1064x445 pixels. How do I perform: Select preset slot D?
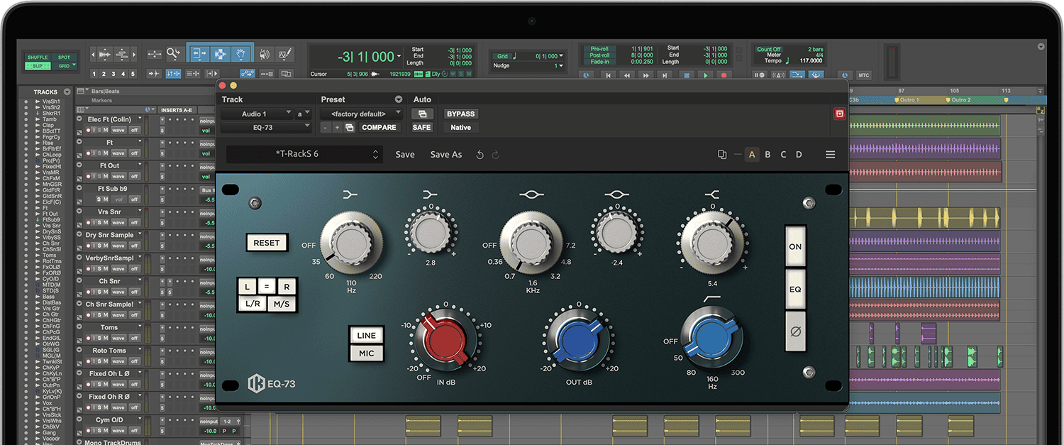pos(799,155)
